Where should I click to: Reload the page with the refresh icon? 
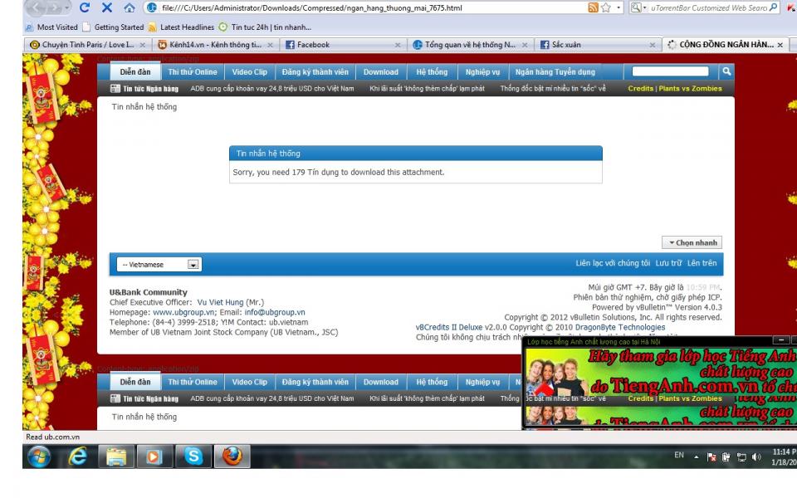pos(85,7)
